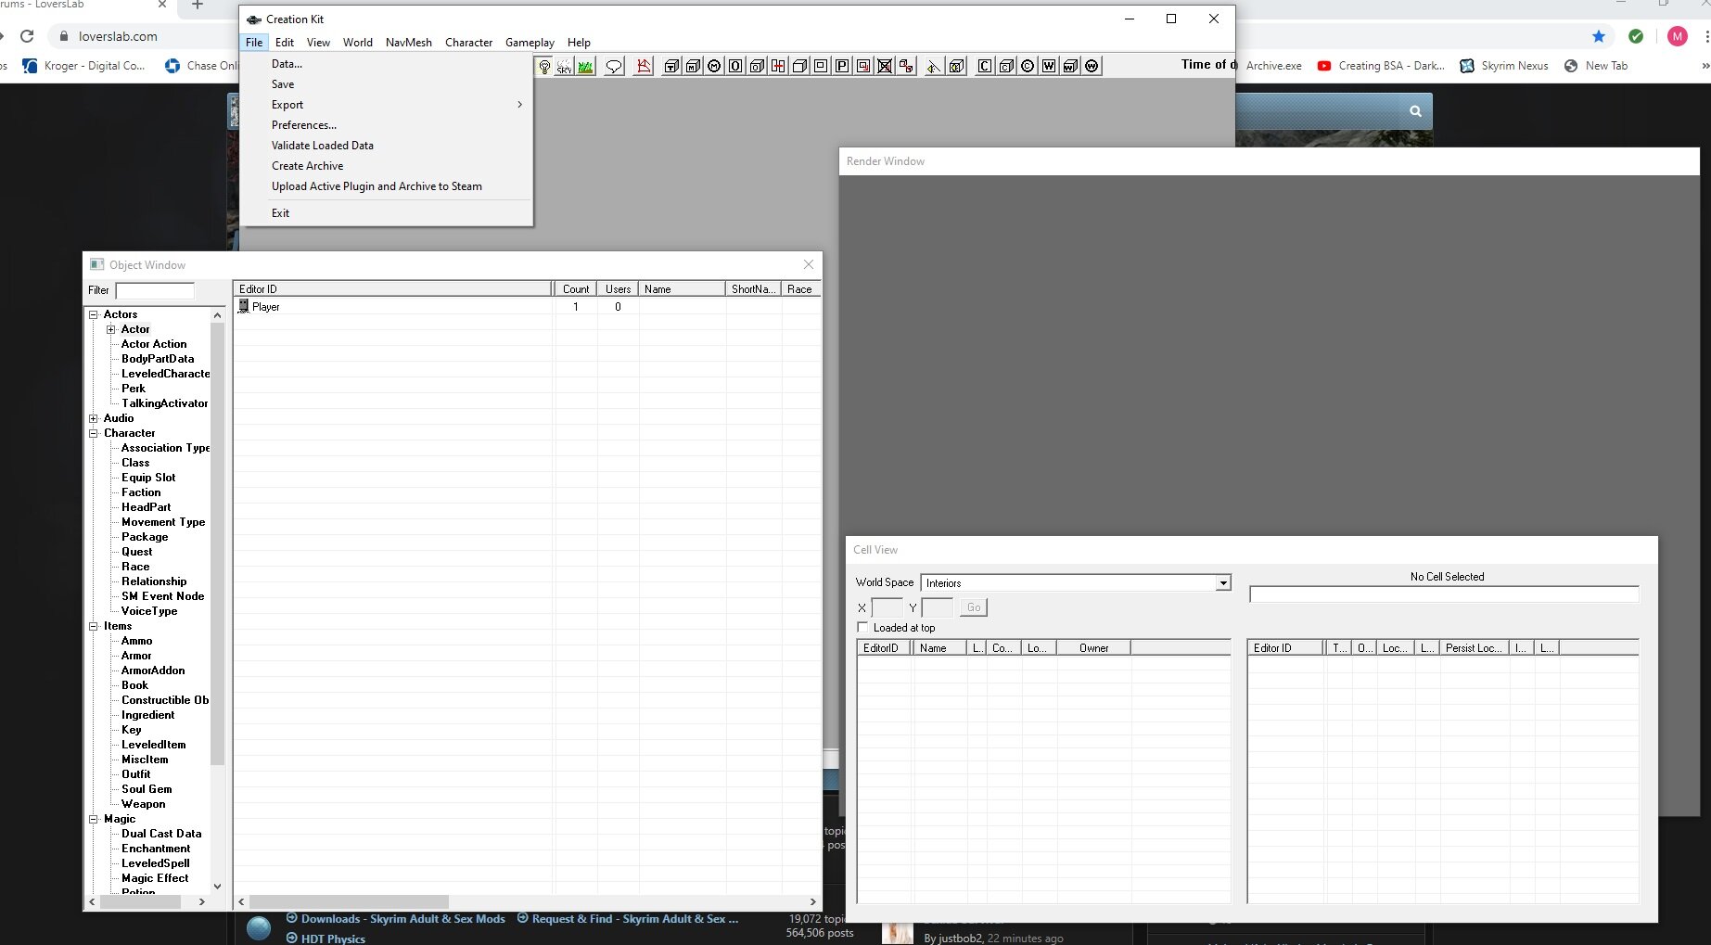Click the boxed W toolbar icon
Image resolution: width=1711 pixels, height=945 pixels.
(1049, 66)
